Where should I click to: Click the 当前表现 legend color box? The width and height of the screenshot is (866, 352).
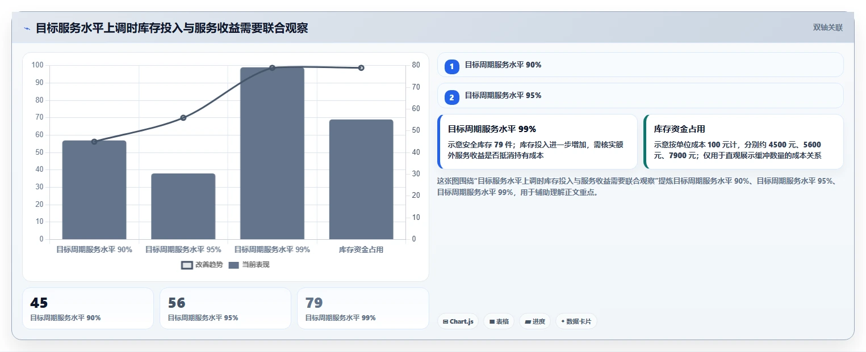(234, 265)
